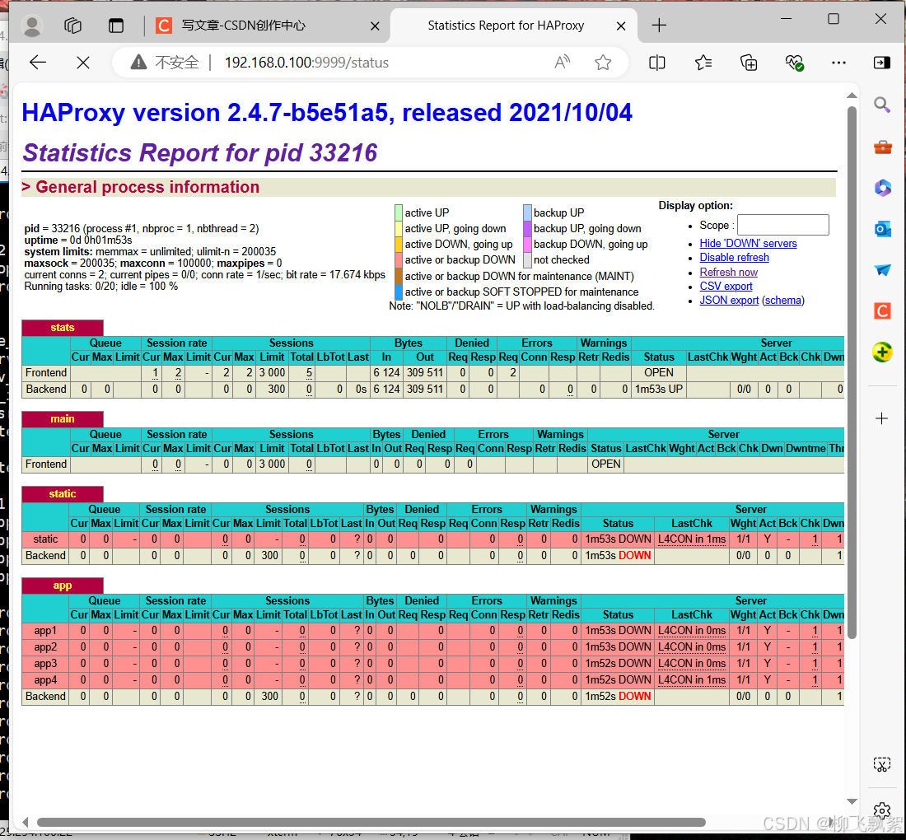This screenshot has width=906, height=840.
Task: Open the green plus sidebar app icon
Action: [x=882, y=352]
